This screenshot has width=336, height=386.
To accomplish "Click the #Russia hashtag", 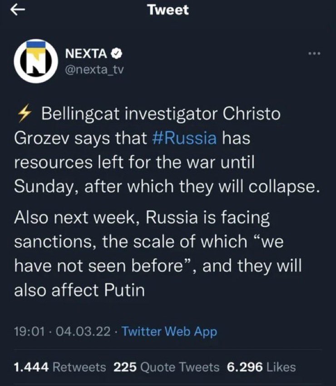I will point(185,138).
